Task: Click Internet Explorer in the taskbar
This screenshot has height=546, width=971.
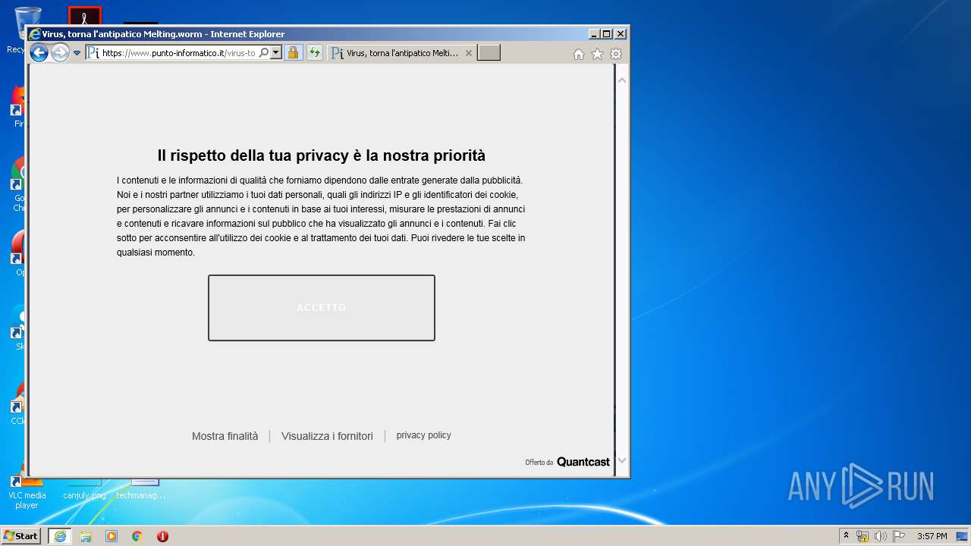Action: click(x=60, y=536)
